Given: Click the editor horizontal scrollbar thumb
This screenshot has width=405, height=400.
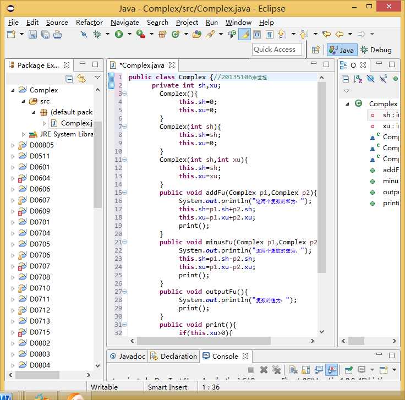Looking at the screenshot, I should tap(204, 341).
